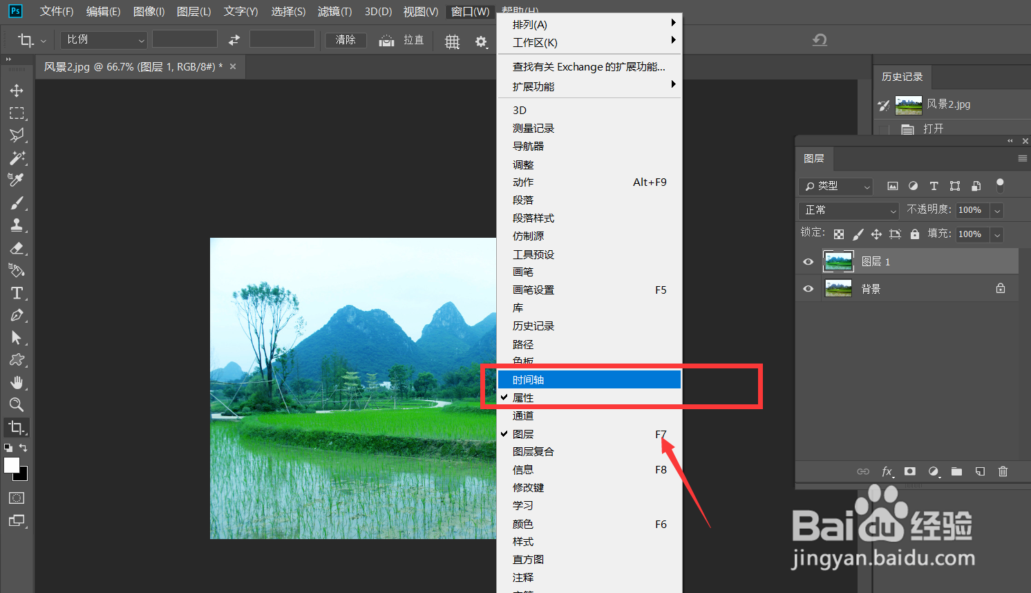The width and height of the screenshot is (1031, 593).
Task: Open the 比例 ratio dropdown
Action: click(x=104, y=39)
